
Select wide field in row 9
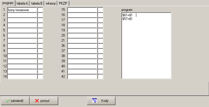(x=22, y=51)
